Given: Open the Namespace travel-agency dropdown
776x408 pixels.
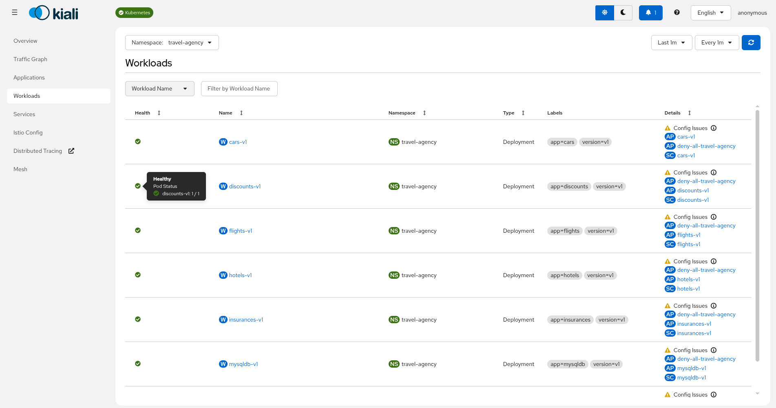Looking at the screenshot, I should [x=172, y=43].
